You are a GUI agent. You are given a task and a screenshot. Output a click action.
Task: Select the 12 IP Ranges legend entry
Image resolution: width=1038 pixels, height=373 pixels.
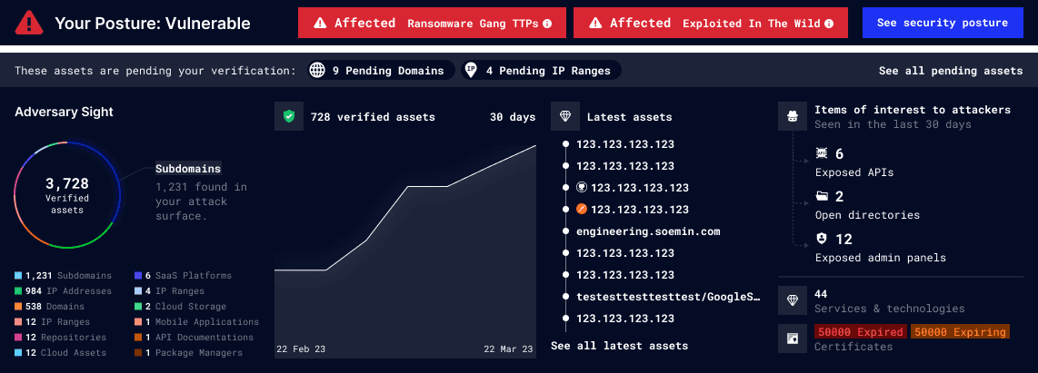pyautogui.click(x=55, y=322)
